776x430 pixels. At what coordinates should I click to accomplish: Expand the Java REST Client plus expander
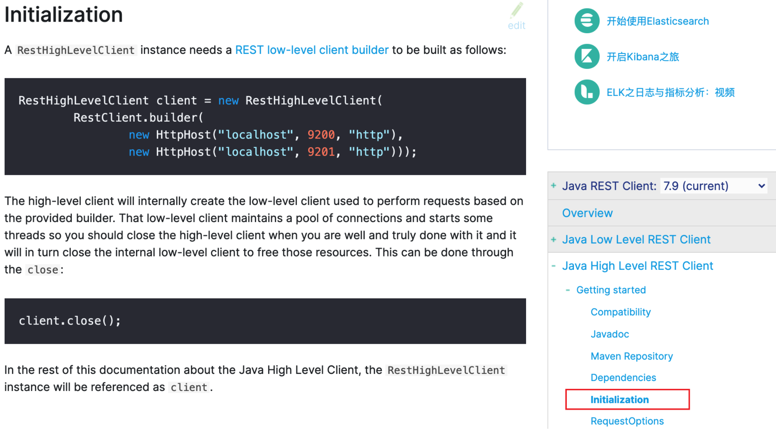(x=554, y=186)
